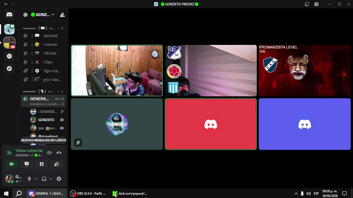Open the clips text channel
This screenshot has height=198, width=353.
(x=44, y=62)
